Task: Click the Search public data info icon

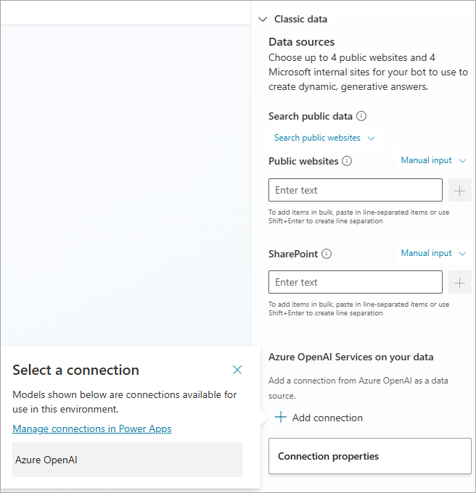Action: click(361, 116)
